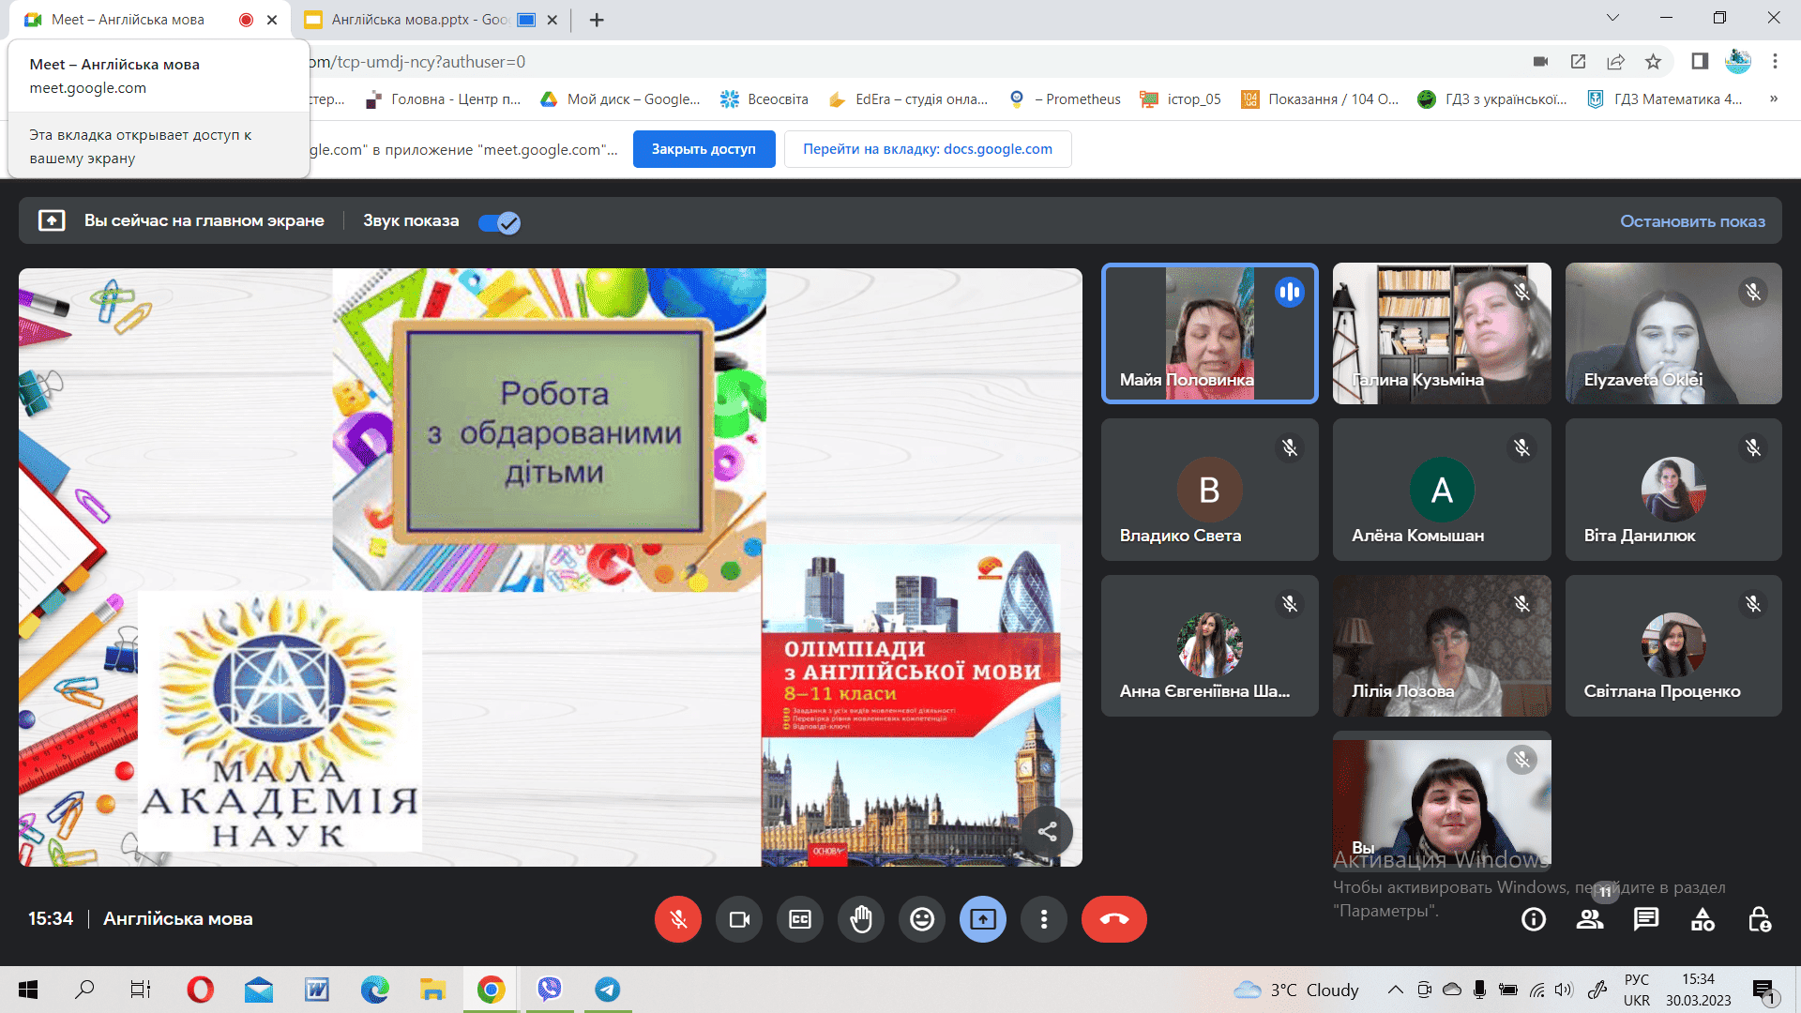The height and width of the screenshot is (1013, 1801).
Task: Show hidden system tray icons
Action: pos(1396,990)
